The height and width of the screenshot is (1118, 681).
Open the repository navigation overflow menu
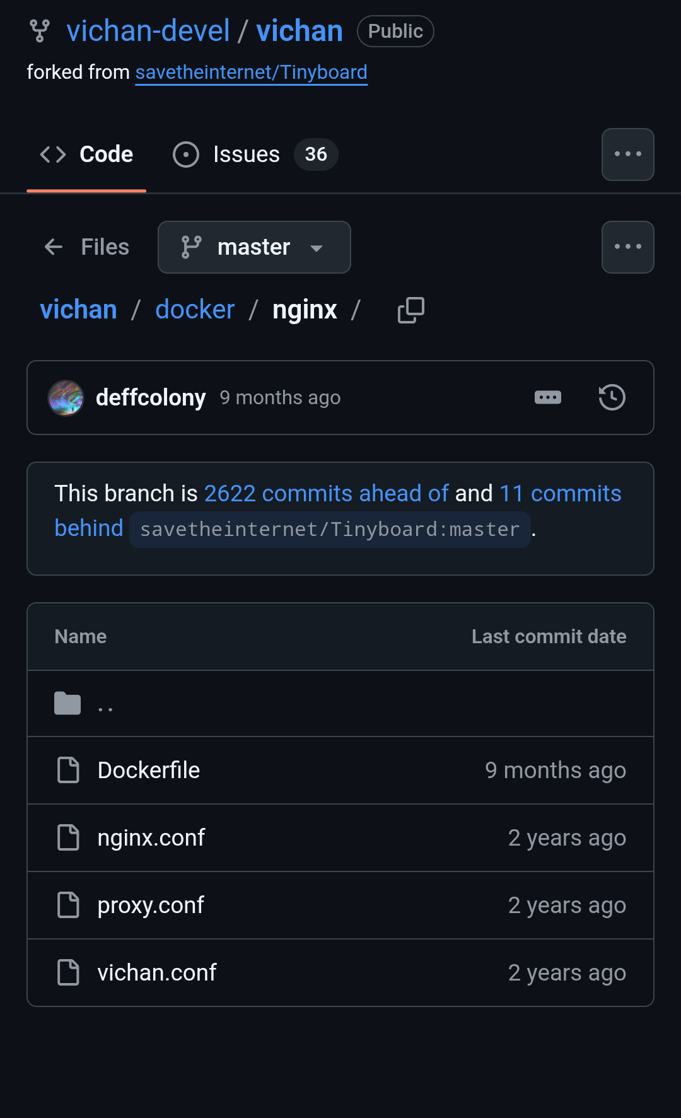tap(627, 154)
